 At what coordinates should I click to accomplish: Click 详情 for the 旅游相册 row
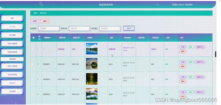coord(183,47)
